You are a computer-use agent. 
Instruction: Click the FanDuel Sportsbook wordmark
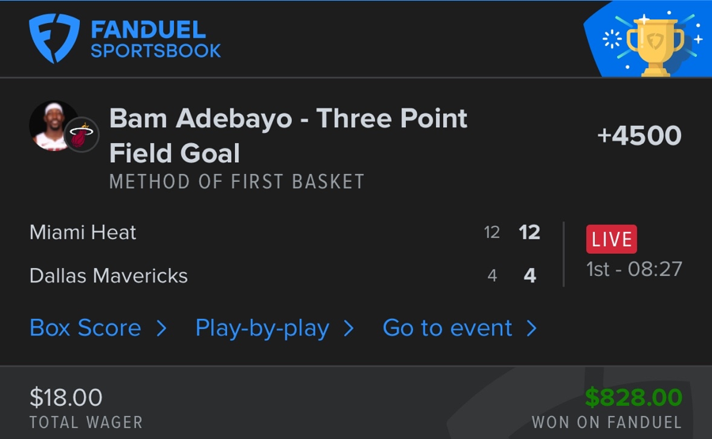[155, 40]
